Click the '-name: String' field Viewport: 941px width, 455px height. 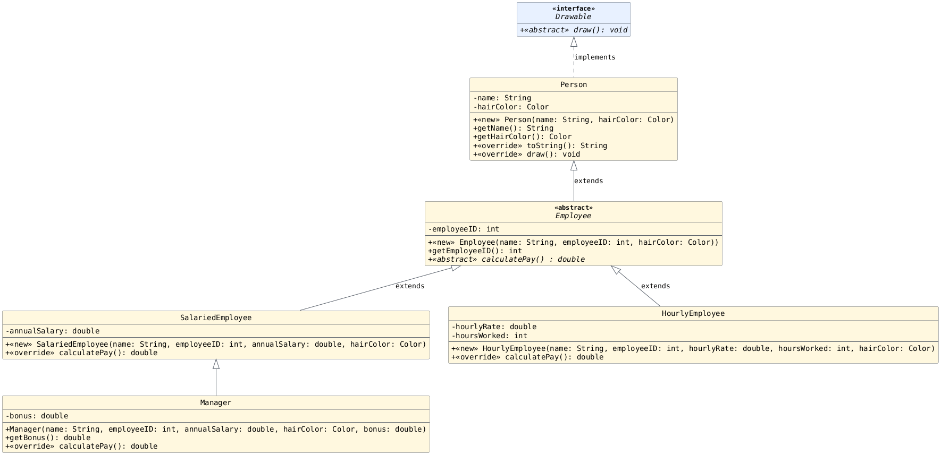502,98
